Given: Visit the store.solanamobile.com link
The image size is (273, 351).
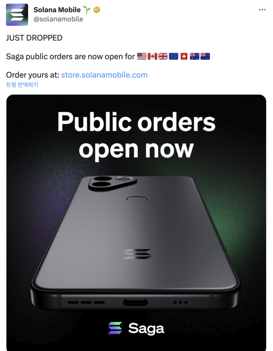Looking at the screenshot, I should [104, 75].
